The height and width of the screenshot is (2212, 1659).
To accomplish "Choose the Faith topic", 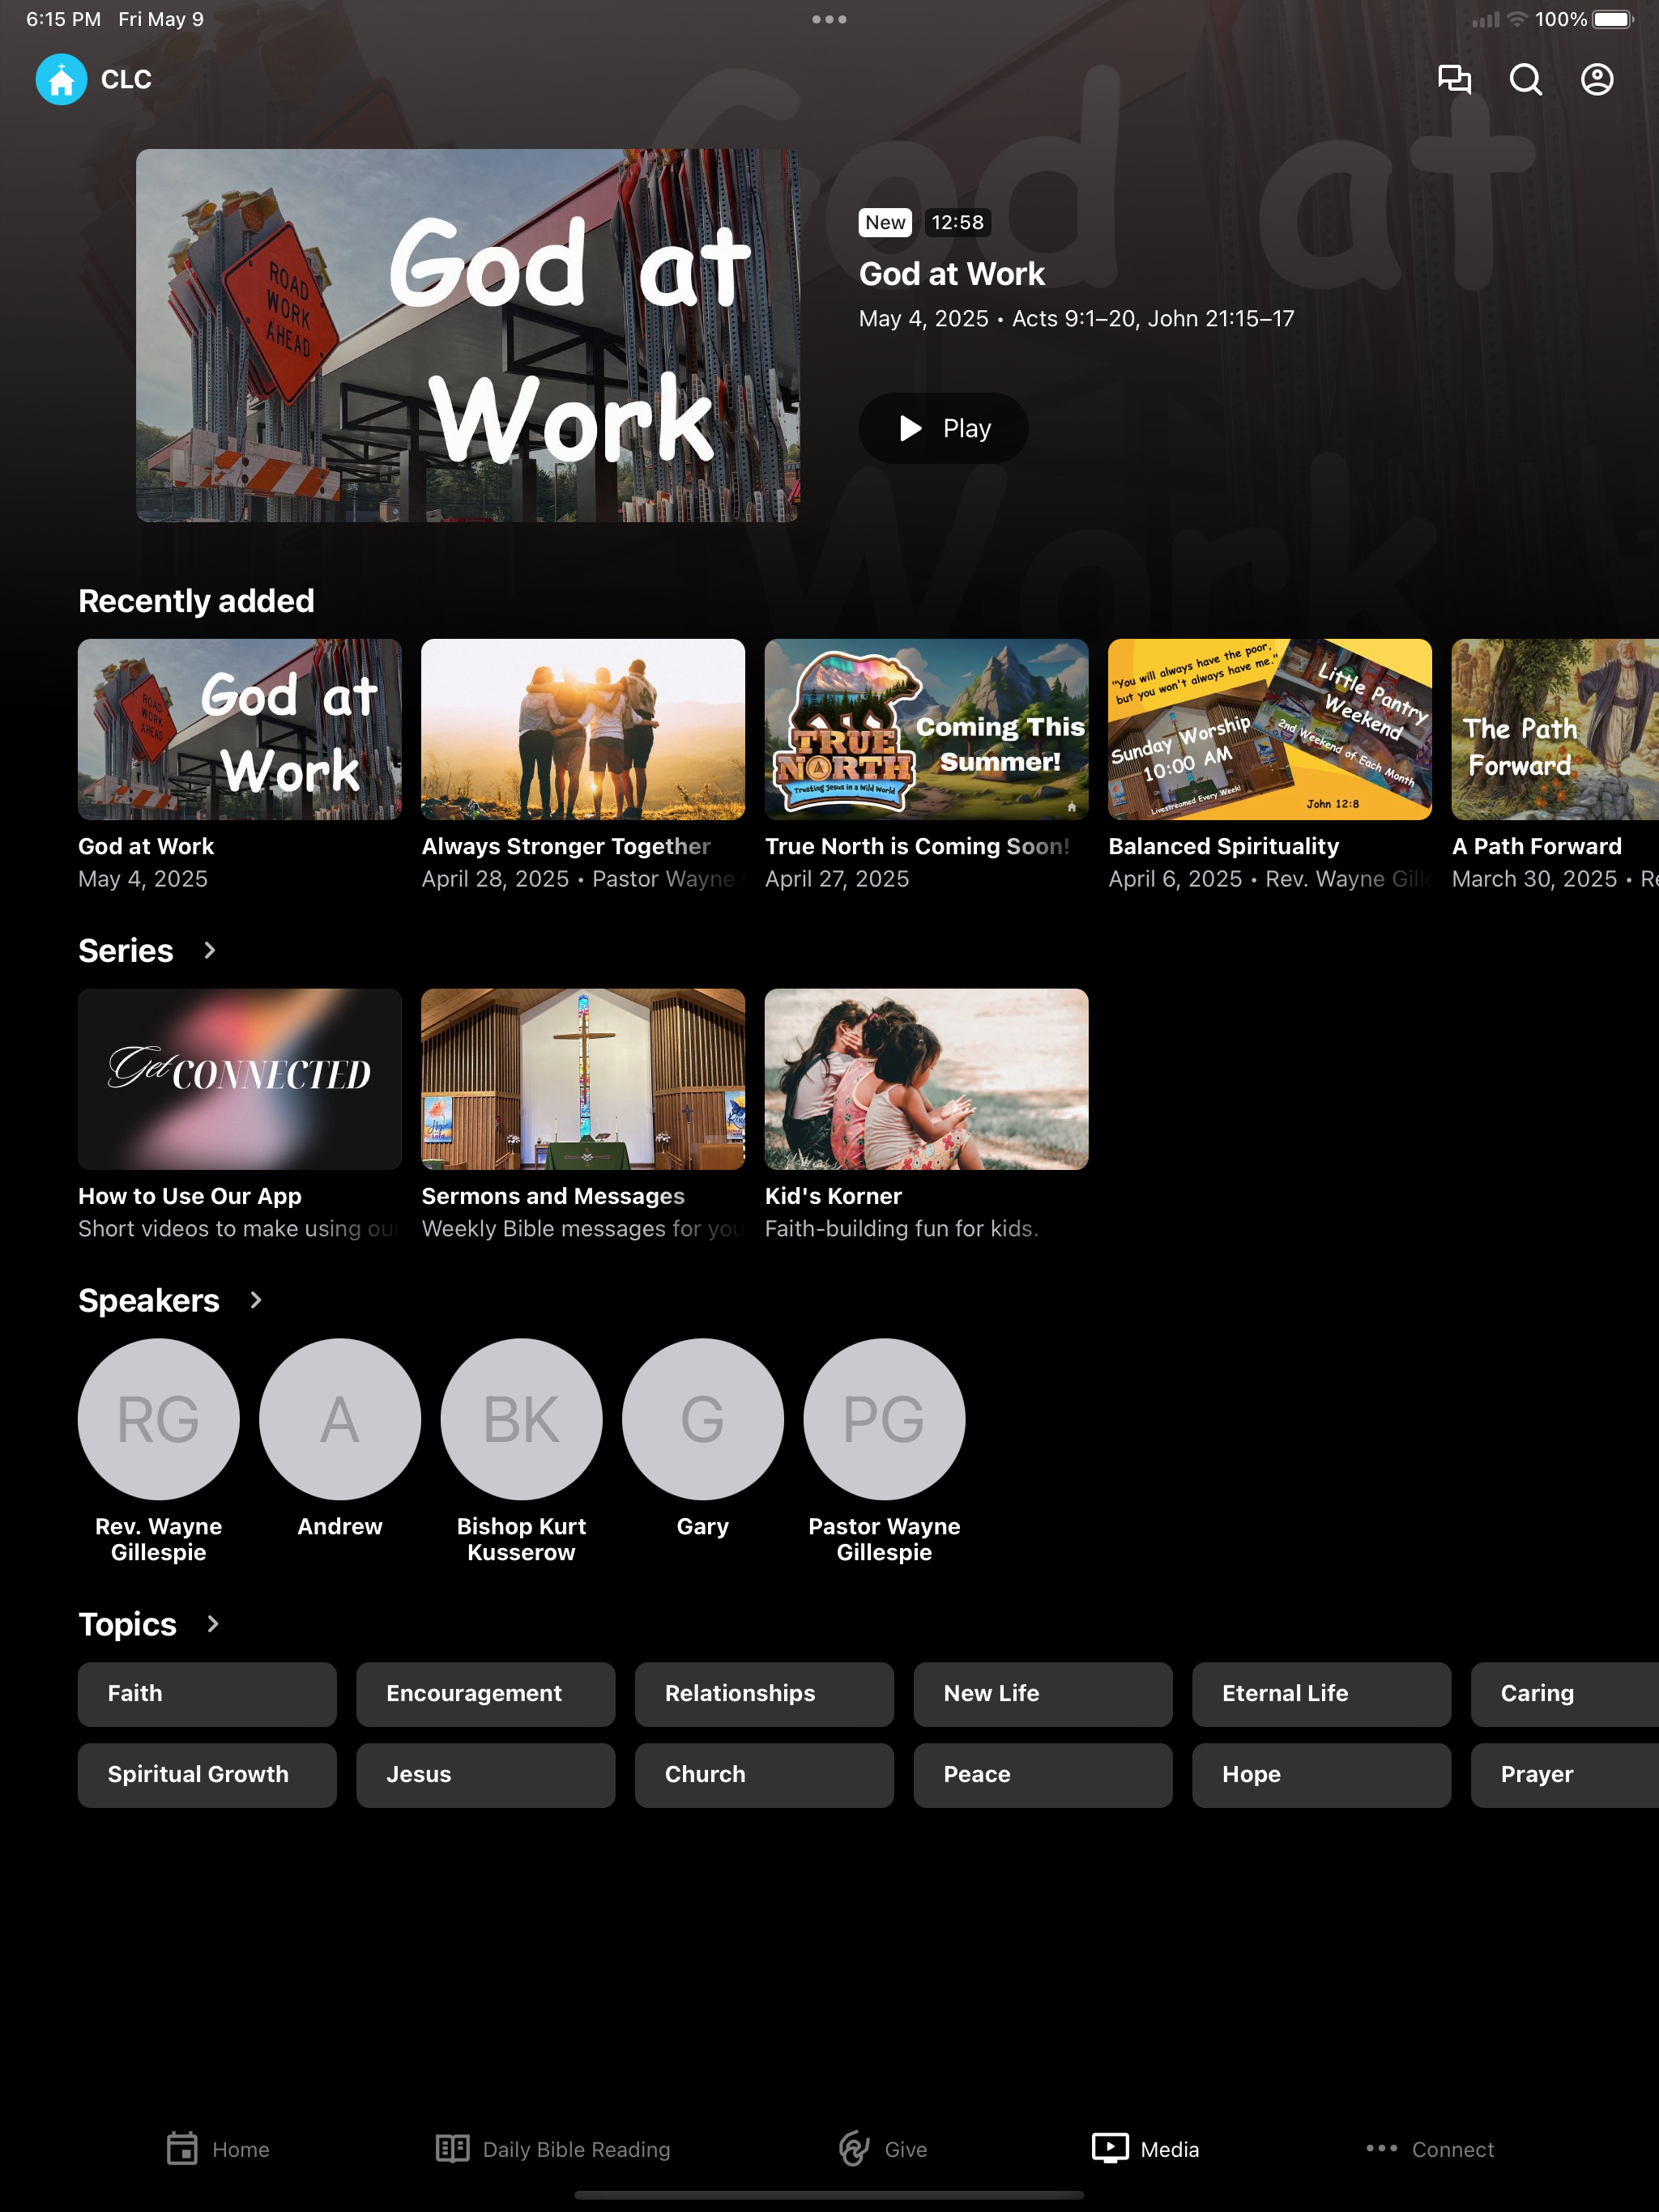I will pos(207,1694).
